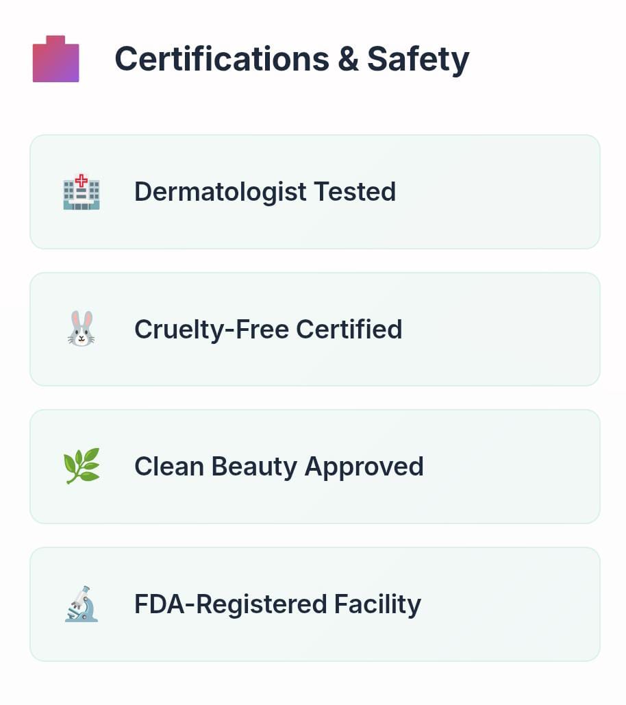This screenshot has width=626, height=705.
Task: Click the word "Safety" in the heading
Action: [x=418, y=59]
